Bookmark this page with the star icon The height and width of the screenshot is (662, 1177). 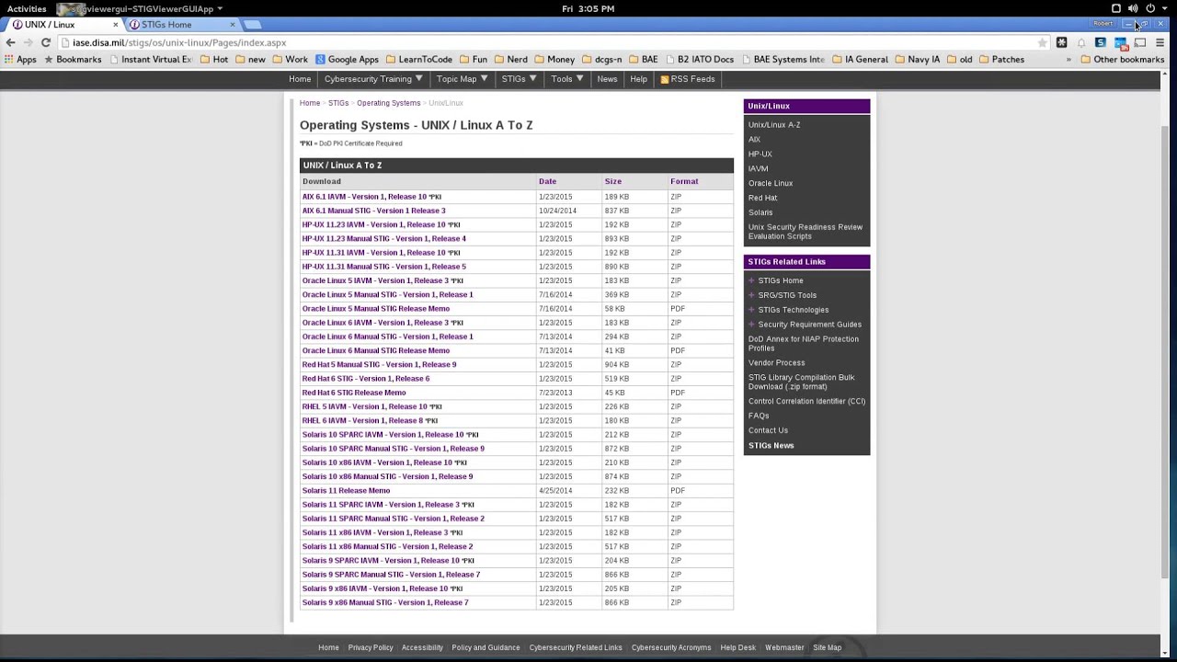1042,42
